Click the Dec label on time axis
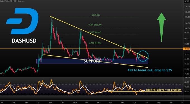This screenshot has height=104, width=190. pos(62,103)
